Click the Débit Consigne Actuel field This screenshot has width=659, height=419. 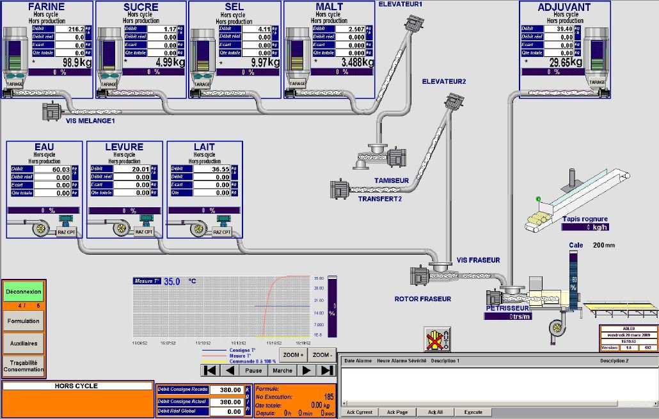[x=226, y=402]
